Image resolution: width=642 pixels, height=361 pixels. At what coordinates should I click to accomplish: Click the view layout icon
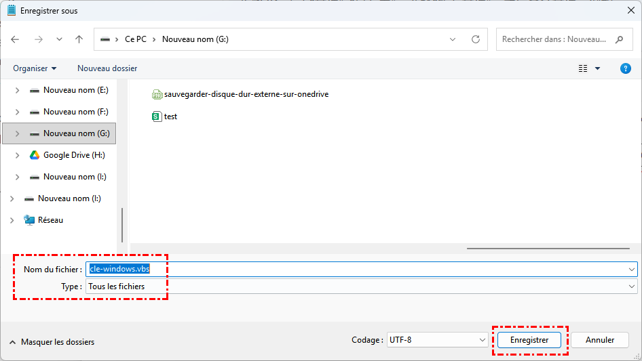click(x=583, y=68)
